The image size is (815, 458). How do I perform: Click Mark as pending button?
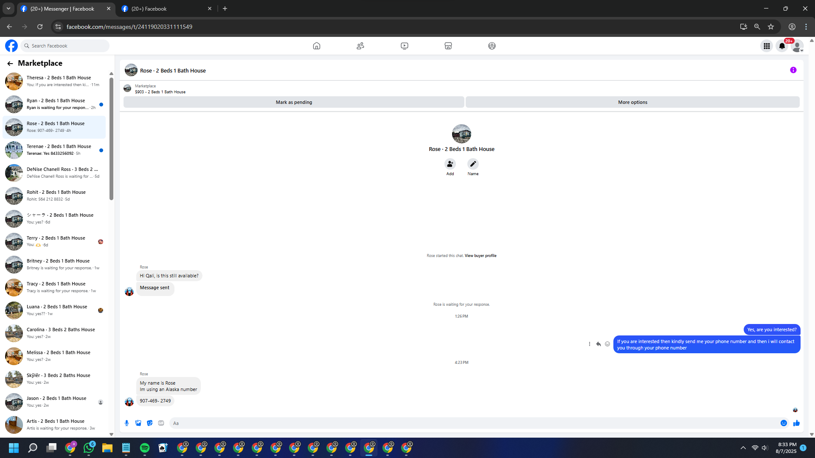[x=294, y=102]
